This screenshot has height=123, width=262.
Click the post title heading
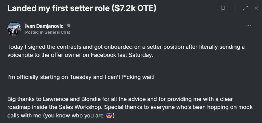82,8
